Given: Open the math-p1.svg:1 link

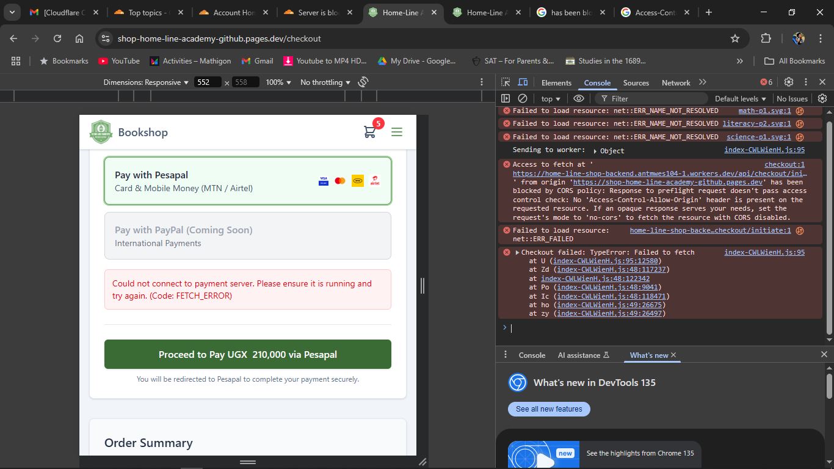Looking at the screenshot, I should [764, 111].
